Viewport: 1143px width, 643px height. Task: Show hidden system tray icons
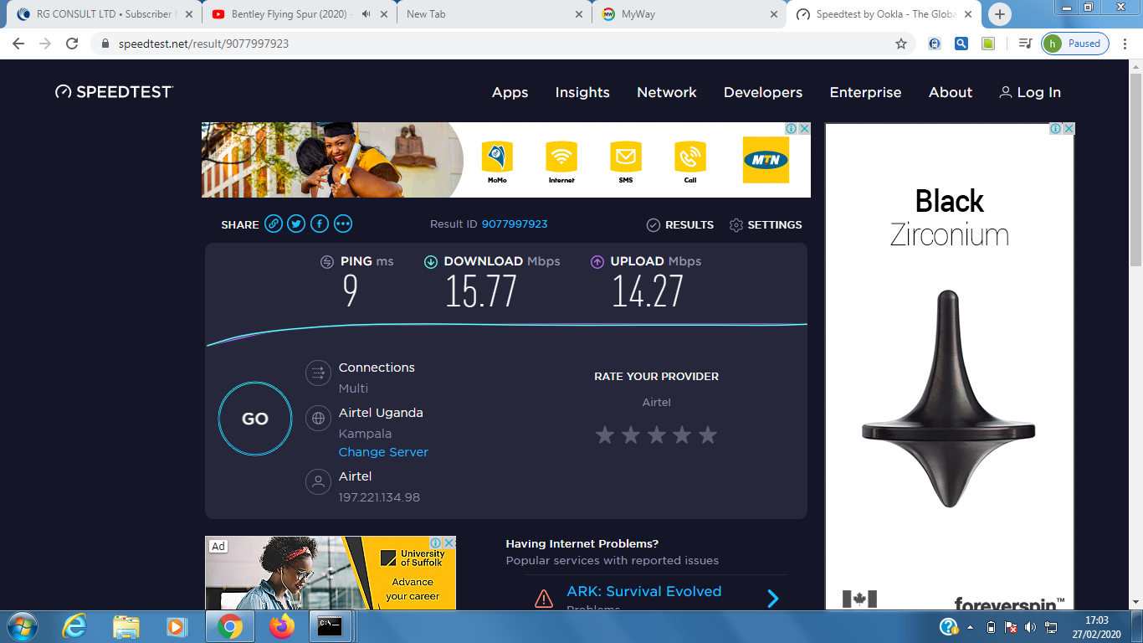pos(971,627)
